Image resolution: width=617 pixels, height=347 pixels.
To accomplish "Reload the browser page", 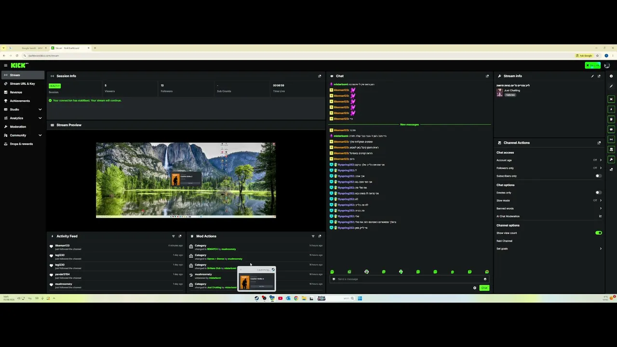I will click(17, 55).
